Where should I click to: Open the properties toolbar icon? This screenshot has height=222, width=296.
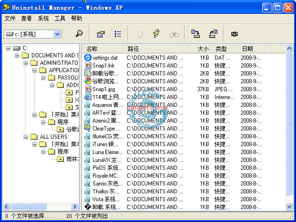[101, 34]
